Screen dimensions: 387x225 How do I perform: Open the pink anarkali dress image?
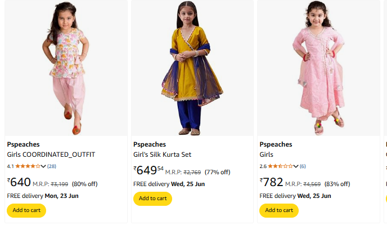tap(318, 68)
